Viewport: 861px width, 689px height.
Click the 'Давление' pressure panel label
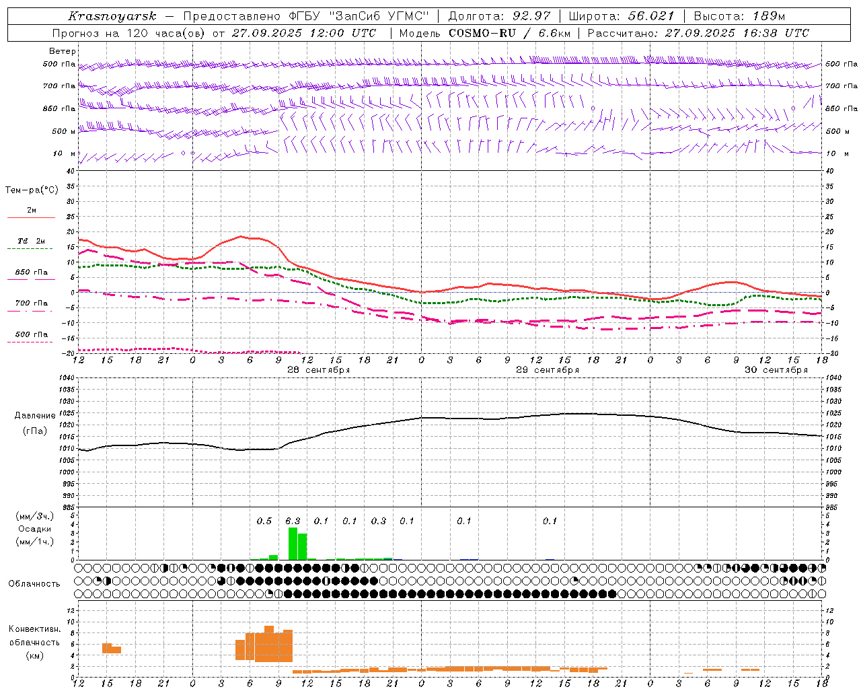[35, 416]
